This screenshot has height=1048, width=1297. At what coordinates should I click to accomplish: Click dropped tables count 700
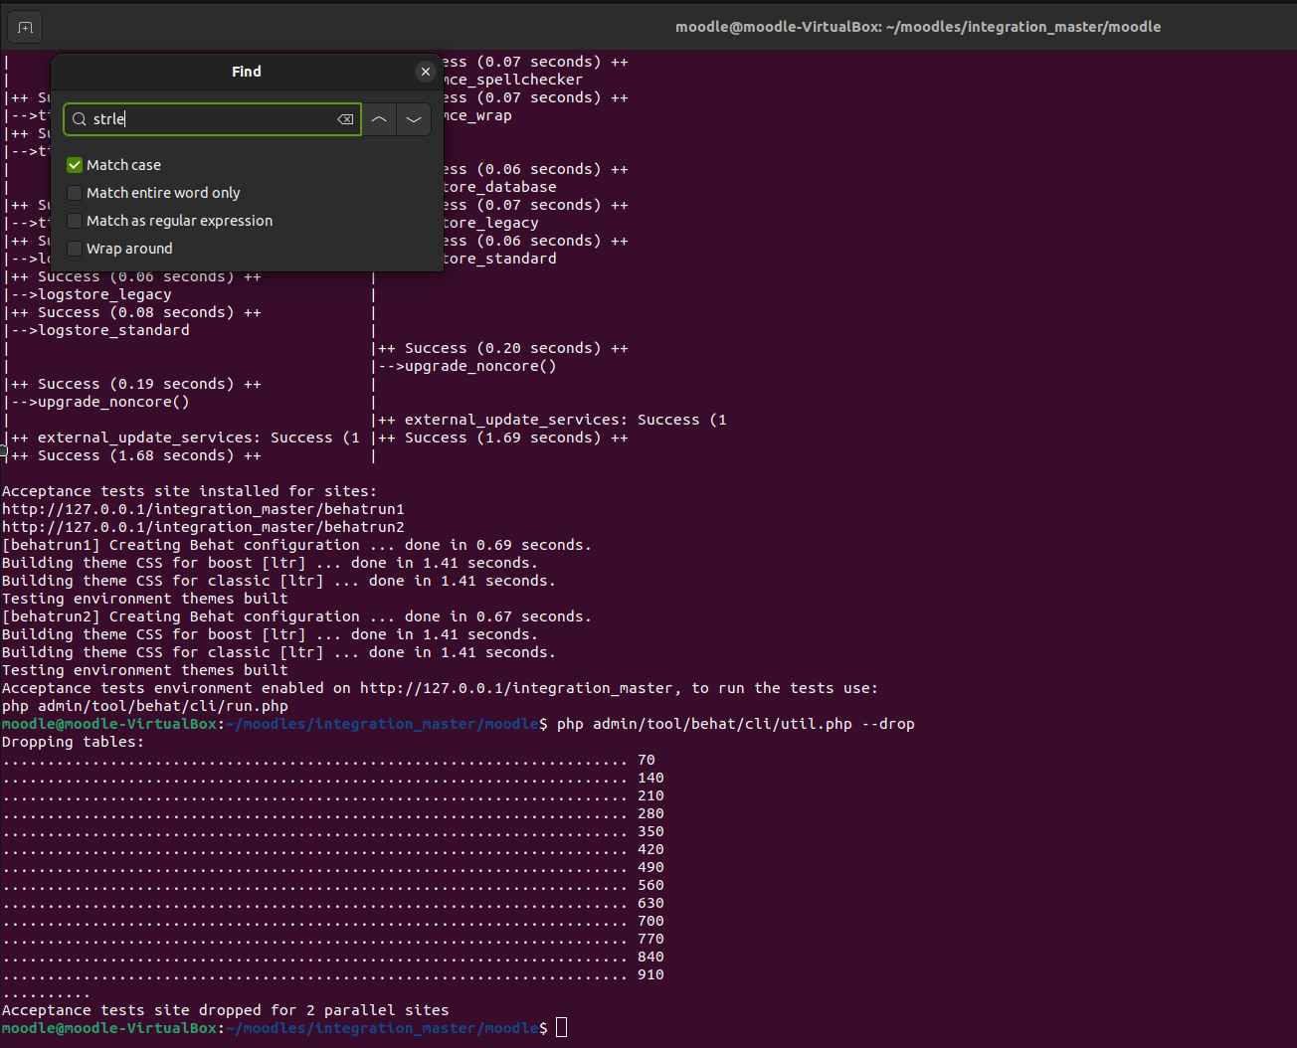[x=650, y=921]
